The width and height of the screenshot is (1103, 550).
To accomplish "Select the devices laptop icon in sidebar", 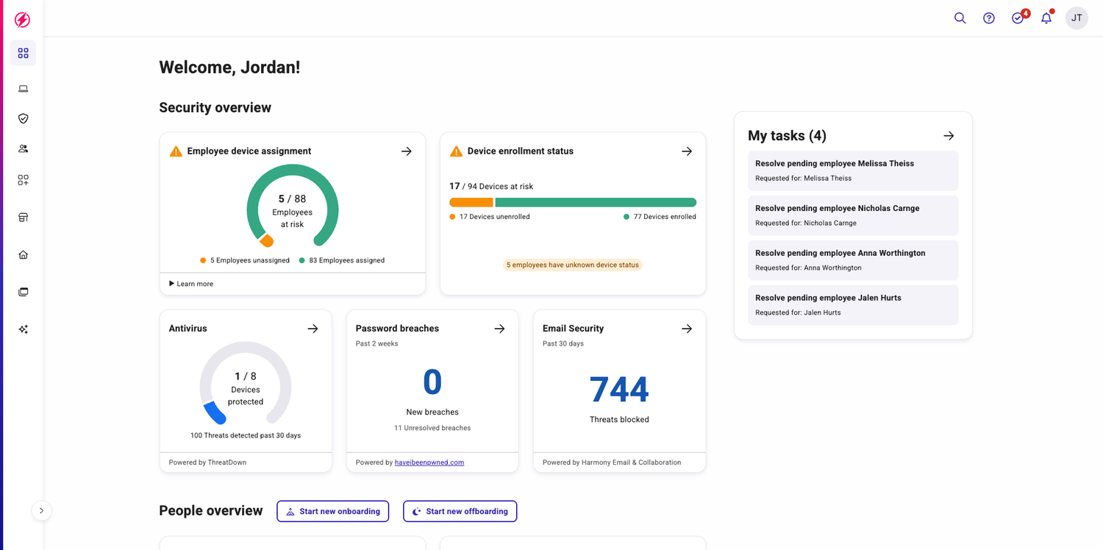I will [x=22, y=88].
